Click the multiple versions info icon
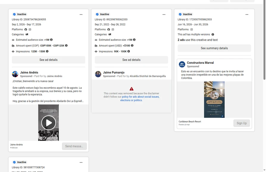Screen dimensions: 266x172 213,35
